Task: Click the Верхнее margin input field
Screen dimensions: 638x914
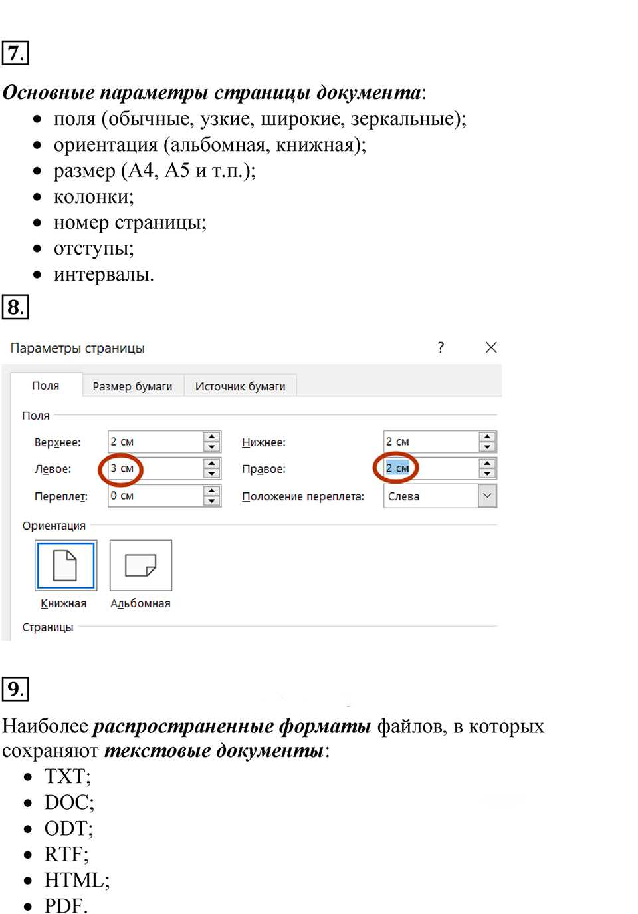Action: [x=156, y=442]
